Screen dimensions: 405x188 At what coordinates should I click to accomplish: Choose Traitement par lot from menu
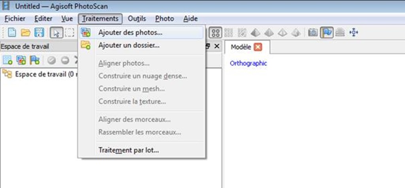tap(141, 150)
